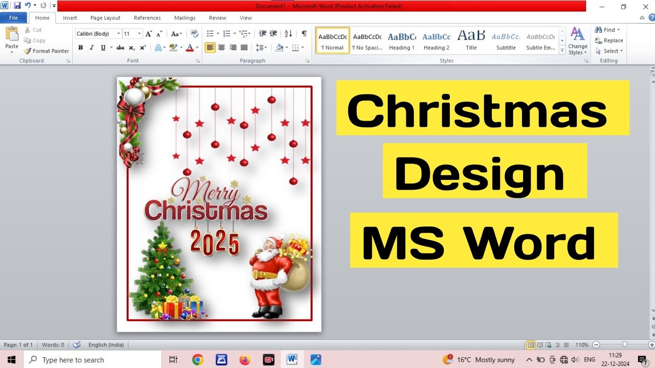Switch to Full Screen Reading view

click(x=539, y=345)
